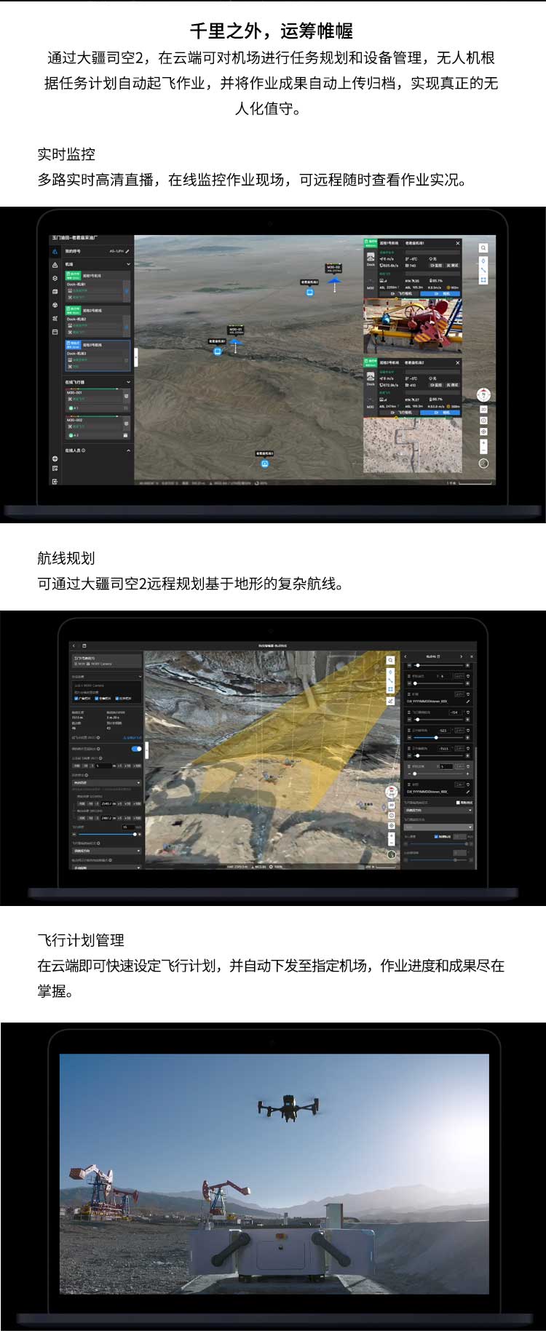The height and width of the screenshot is (1331, 546).
Task: Switch the route planning map to 2D view
Action: pos(392,805)
